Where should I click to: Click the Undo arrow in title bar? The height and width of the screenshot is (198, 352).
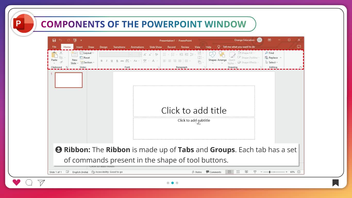click(x=60, y=40)
